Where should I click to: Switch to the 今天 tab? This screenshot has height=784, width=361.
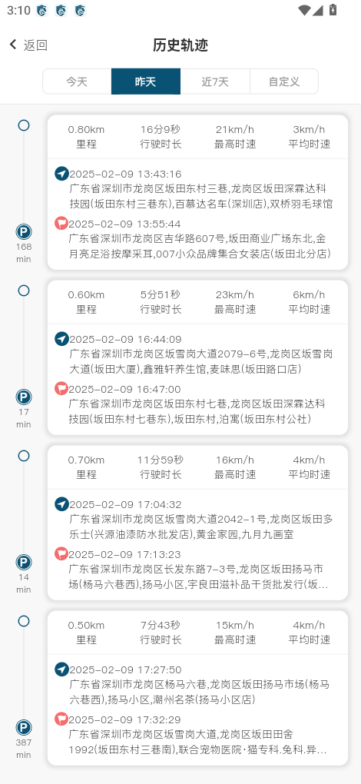click(x=77, y=81)
